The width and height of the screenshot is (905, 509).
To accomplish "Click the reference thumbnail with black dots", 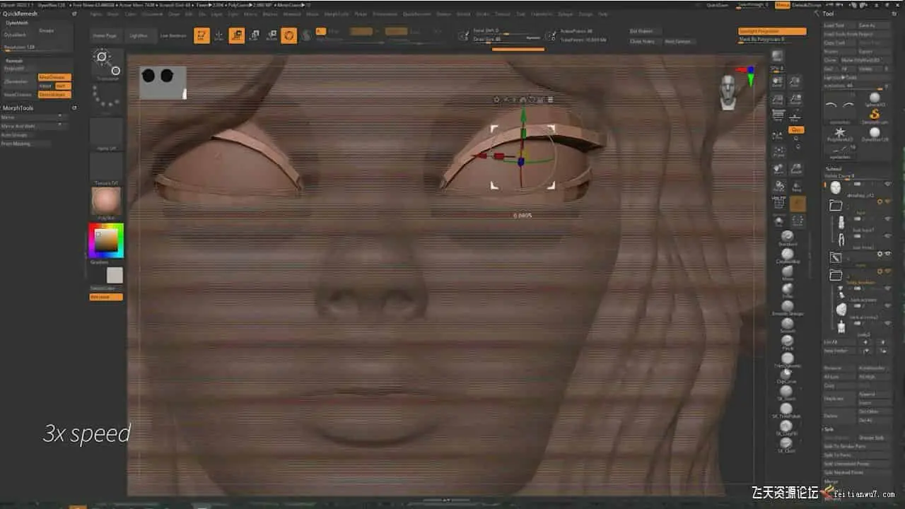I will point(163,83).
